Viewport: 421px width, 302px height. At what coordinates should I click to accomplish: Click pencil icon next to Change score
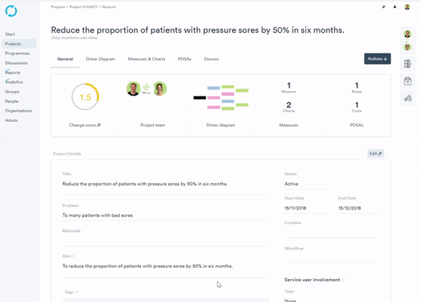tap(99, 125)
